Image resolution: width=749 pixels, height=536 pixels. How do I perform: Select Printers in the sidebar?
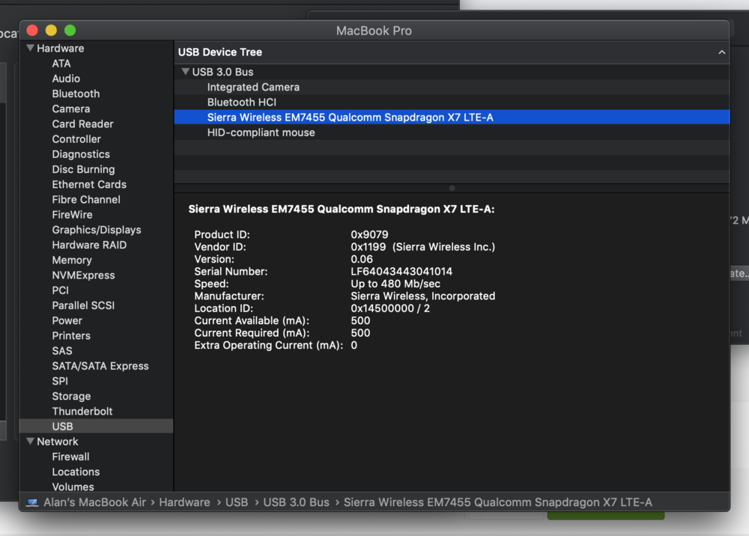point(71,335)
